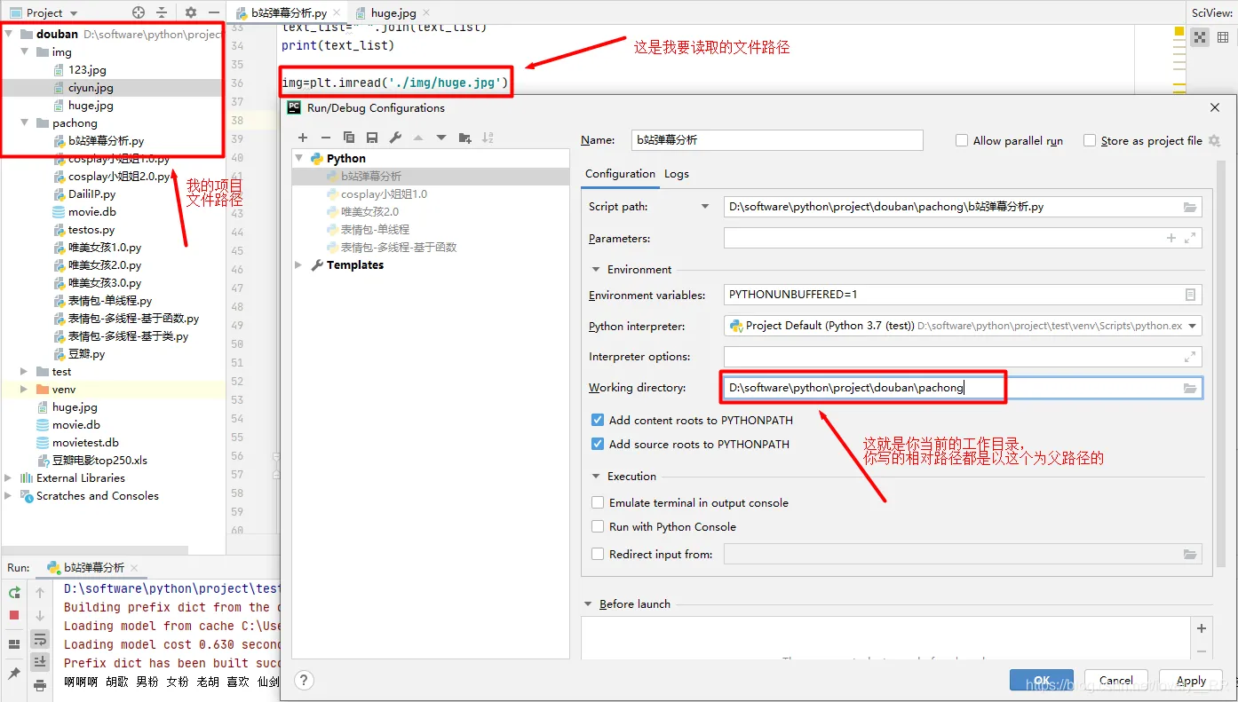Collapse the Python configurations node
Viewport: 1238px width, 702px height.
pos(298,158)
